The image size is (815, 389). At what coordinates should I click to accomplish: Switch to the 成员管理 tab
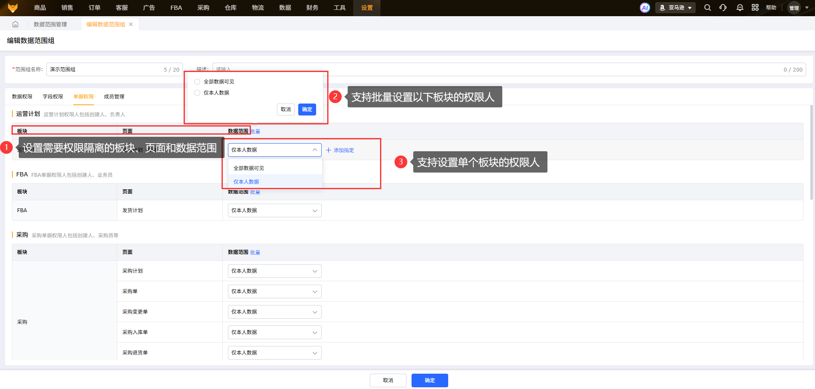pos(114,97)
